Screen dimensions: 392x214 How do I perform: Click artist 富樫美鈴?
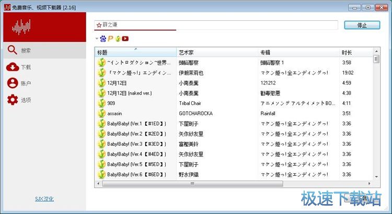click(x=189, y=144)
